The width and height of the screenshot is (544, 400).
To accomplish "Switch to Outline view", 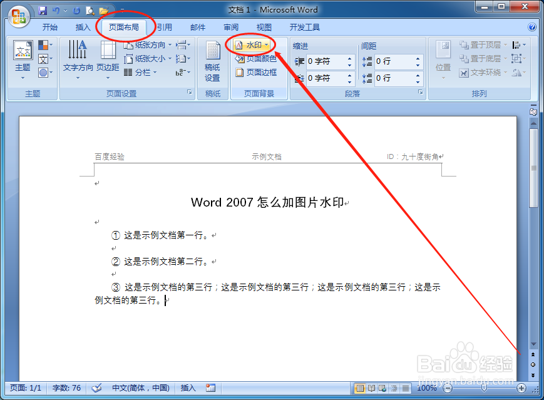I will point(394,388).
